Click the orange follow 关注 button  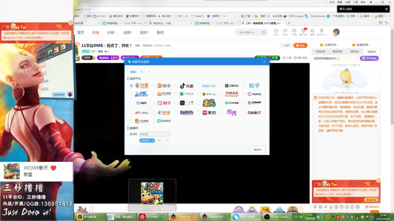[x=300, y=46]
